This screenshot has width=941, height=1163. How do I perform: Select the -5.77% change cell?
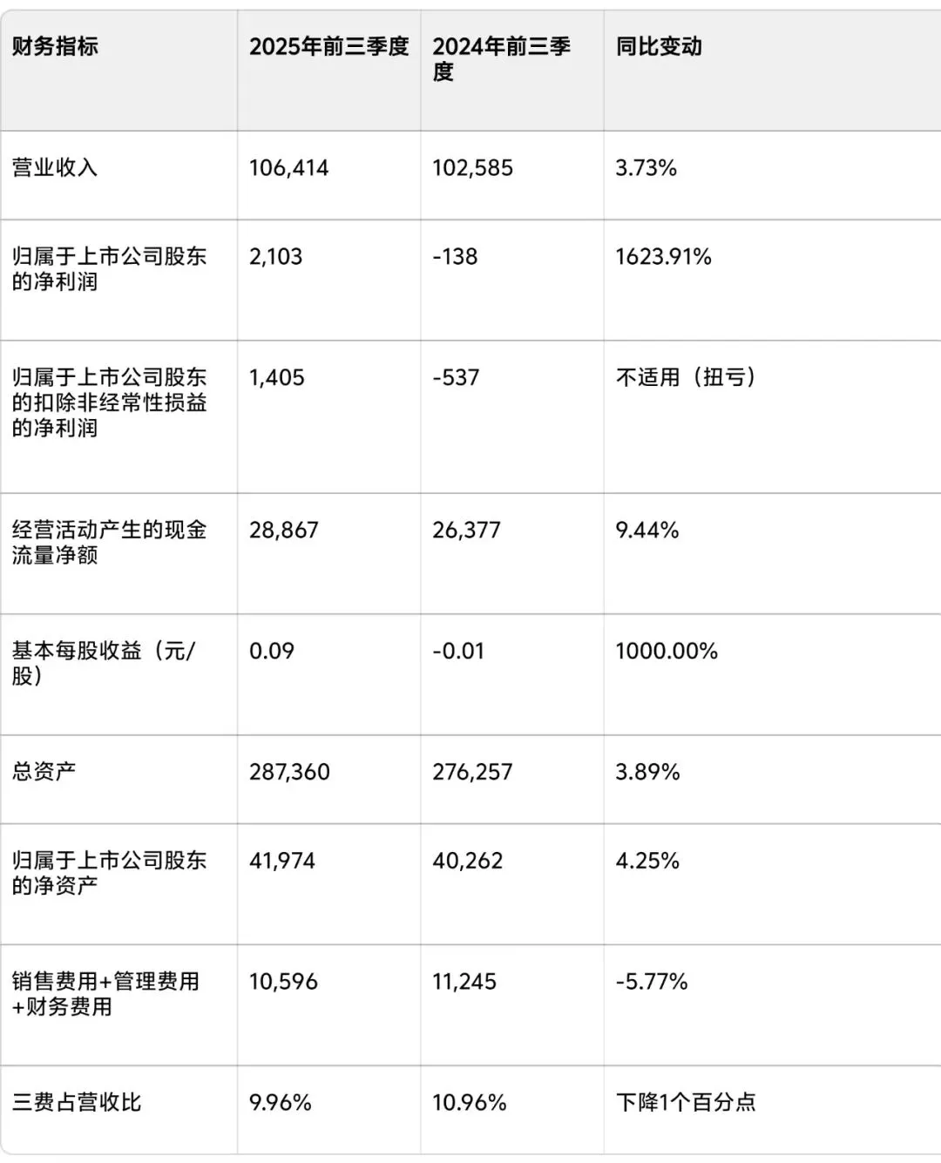click(651, 982)
